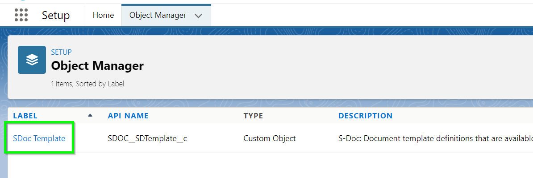
Task: Select the Object Manager tab
Action: (x=158, y=15)
